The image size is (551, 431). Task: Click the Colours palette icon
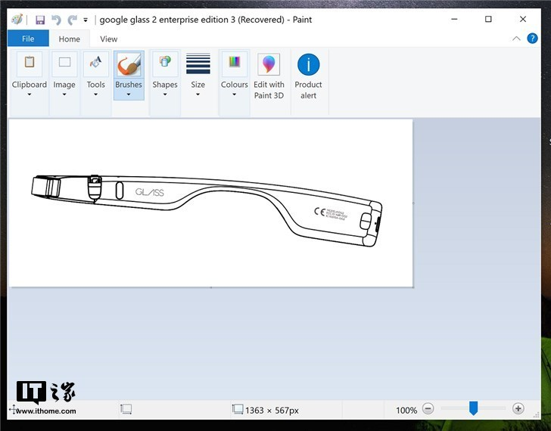(x=235, y=63)
